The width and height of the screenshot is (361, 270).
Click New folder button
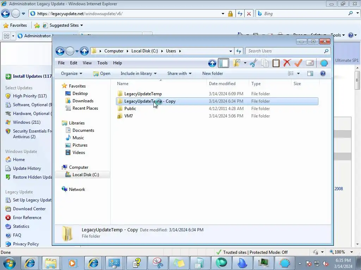pyautogui.click(x=213, y=73)
